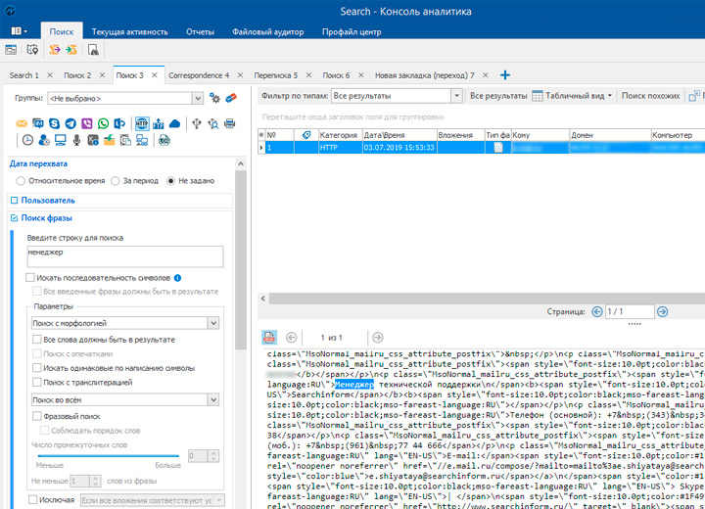The image size is (705, 509).
Task: Select the 'Относительное время' radio button
Action: pos(21,181)
